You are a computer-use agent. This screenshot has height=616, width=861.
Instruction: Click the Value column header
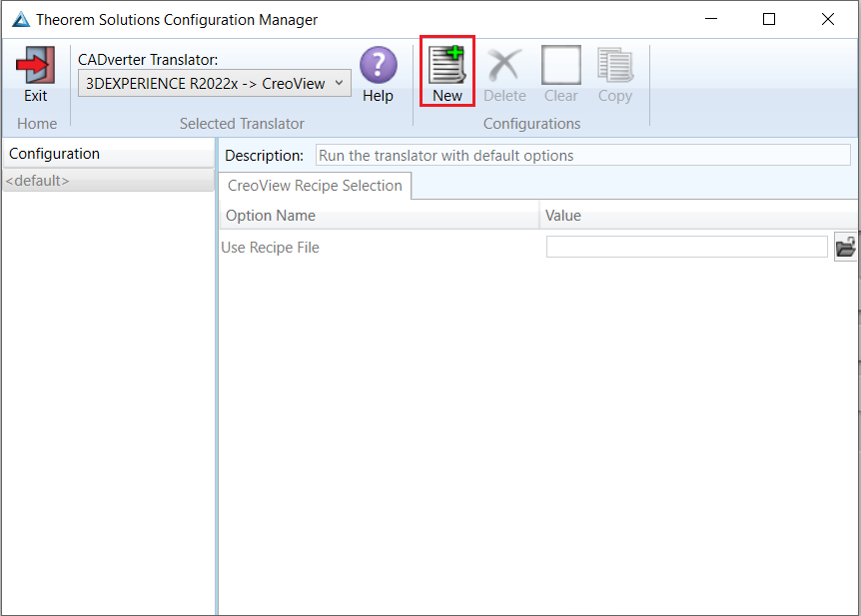click(699, 216)
